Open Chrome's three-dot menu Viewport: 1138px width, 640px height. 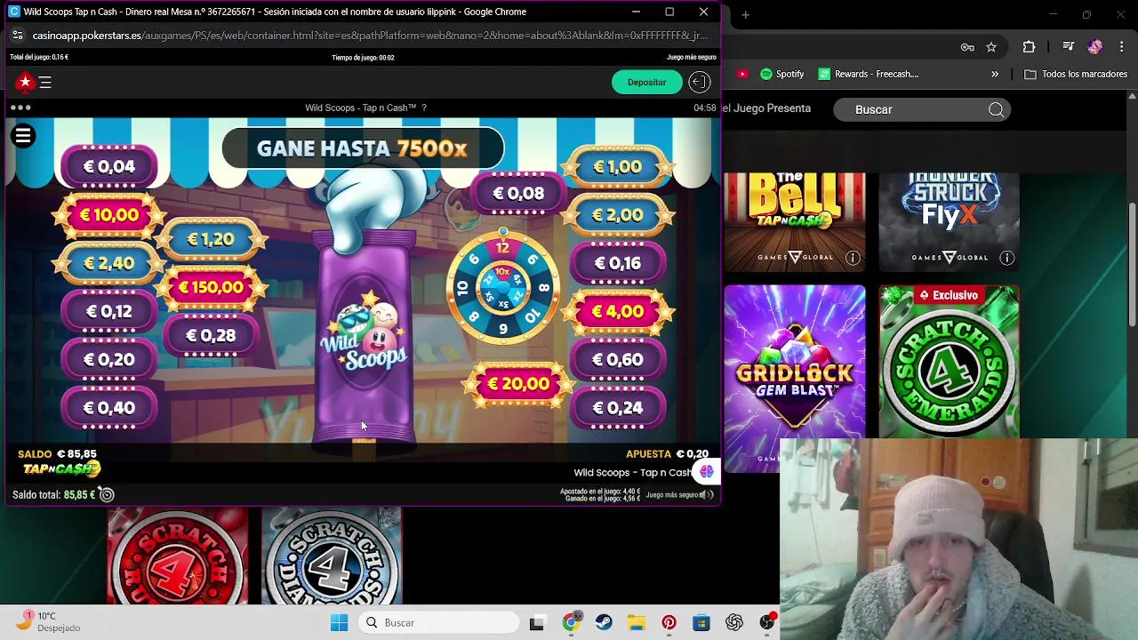[1121, 47]
